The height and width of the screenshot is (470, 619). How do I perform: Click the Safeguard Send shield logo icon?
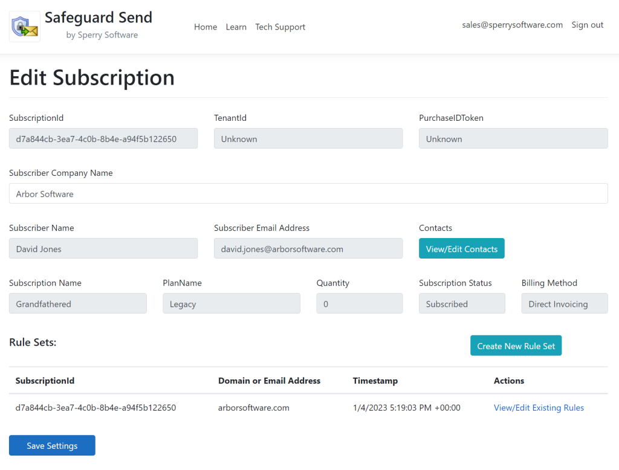pos(24,26)
